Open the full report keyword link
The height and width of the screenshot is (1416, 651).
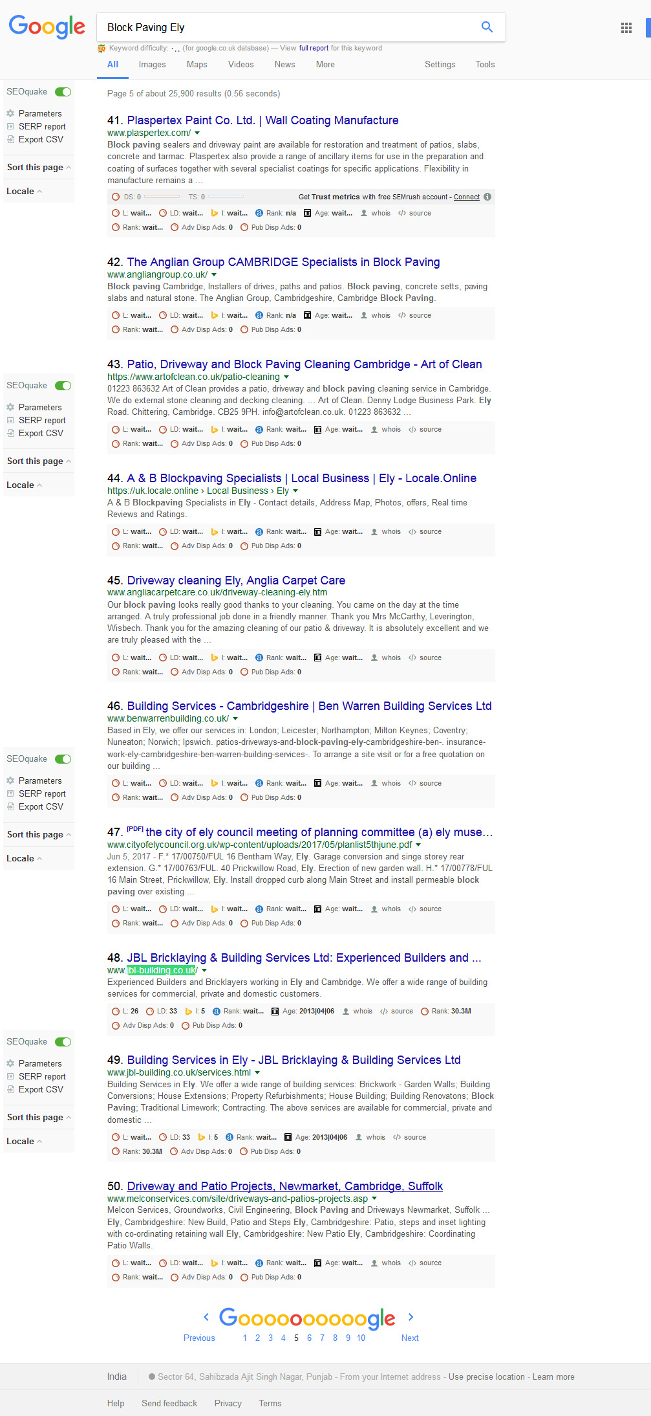pyautogui.click(x=314, y=48)
